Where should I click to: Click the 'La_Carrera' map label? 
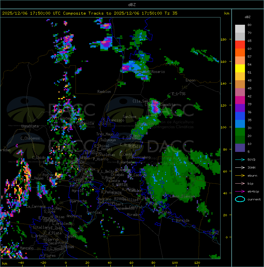coord(36,206)
